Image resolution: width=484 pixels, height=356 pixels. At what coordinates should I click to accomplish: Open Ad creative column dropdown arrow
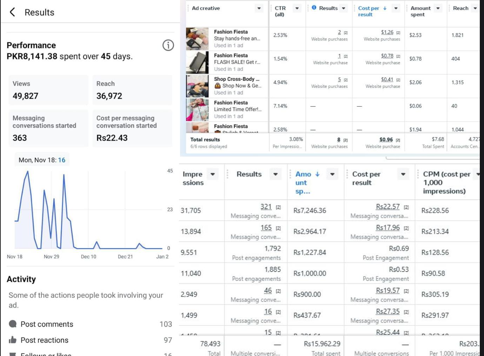(x=259, y=8)
